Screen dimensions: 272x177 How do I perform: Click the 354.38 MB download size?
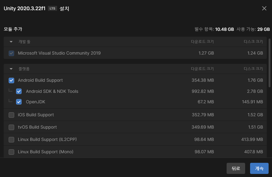(203, 80)
